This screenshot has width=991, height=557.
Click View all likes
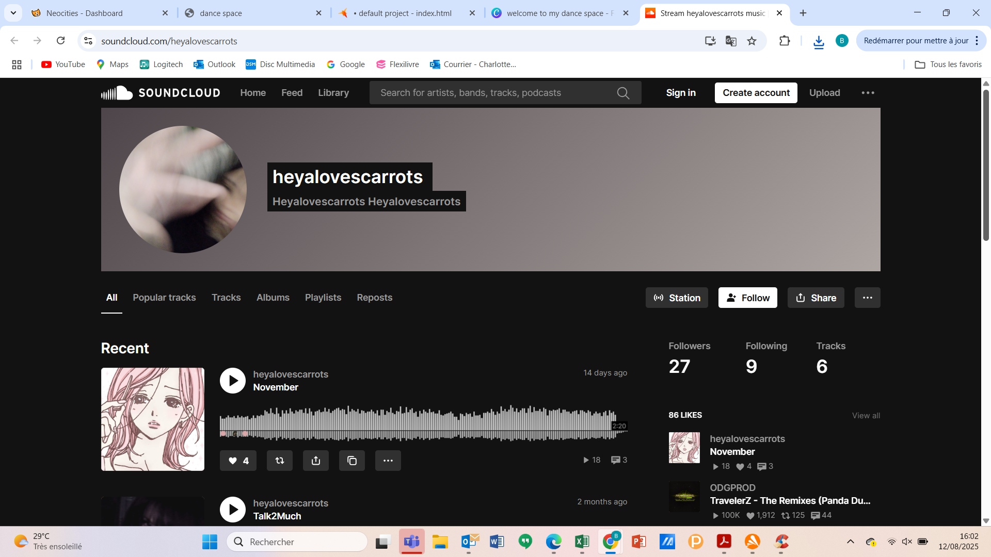tap(866, 416)
